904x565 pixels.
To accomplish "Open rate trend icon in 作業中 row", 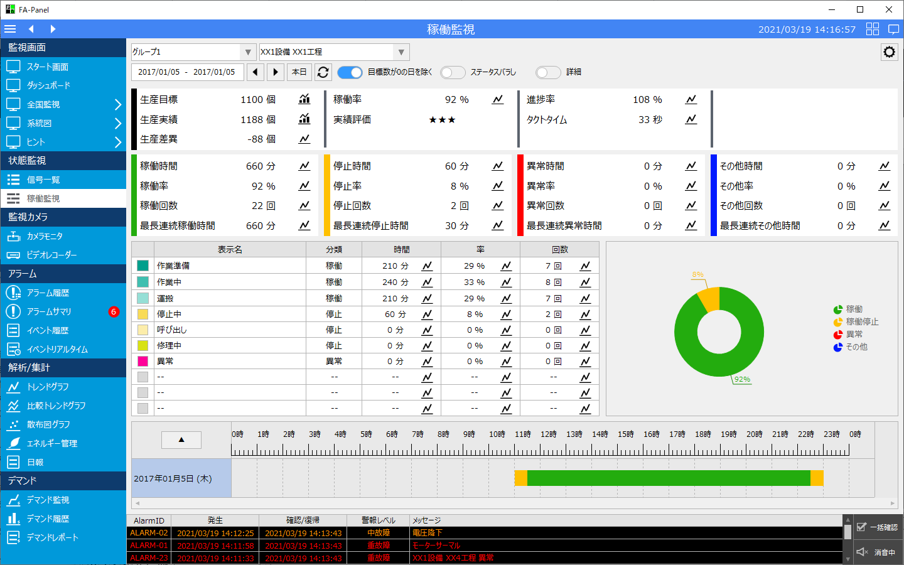I will tap(506, 282).
